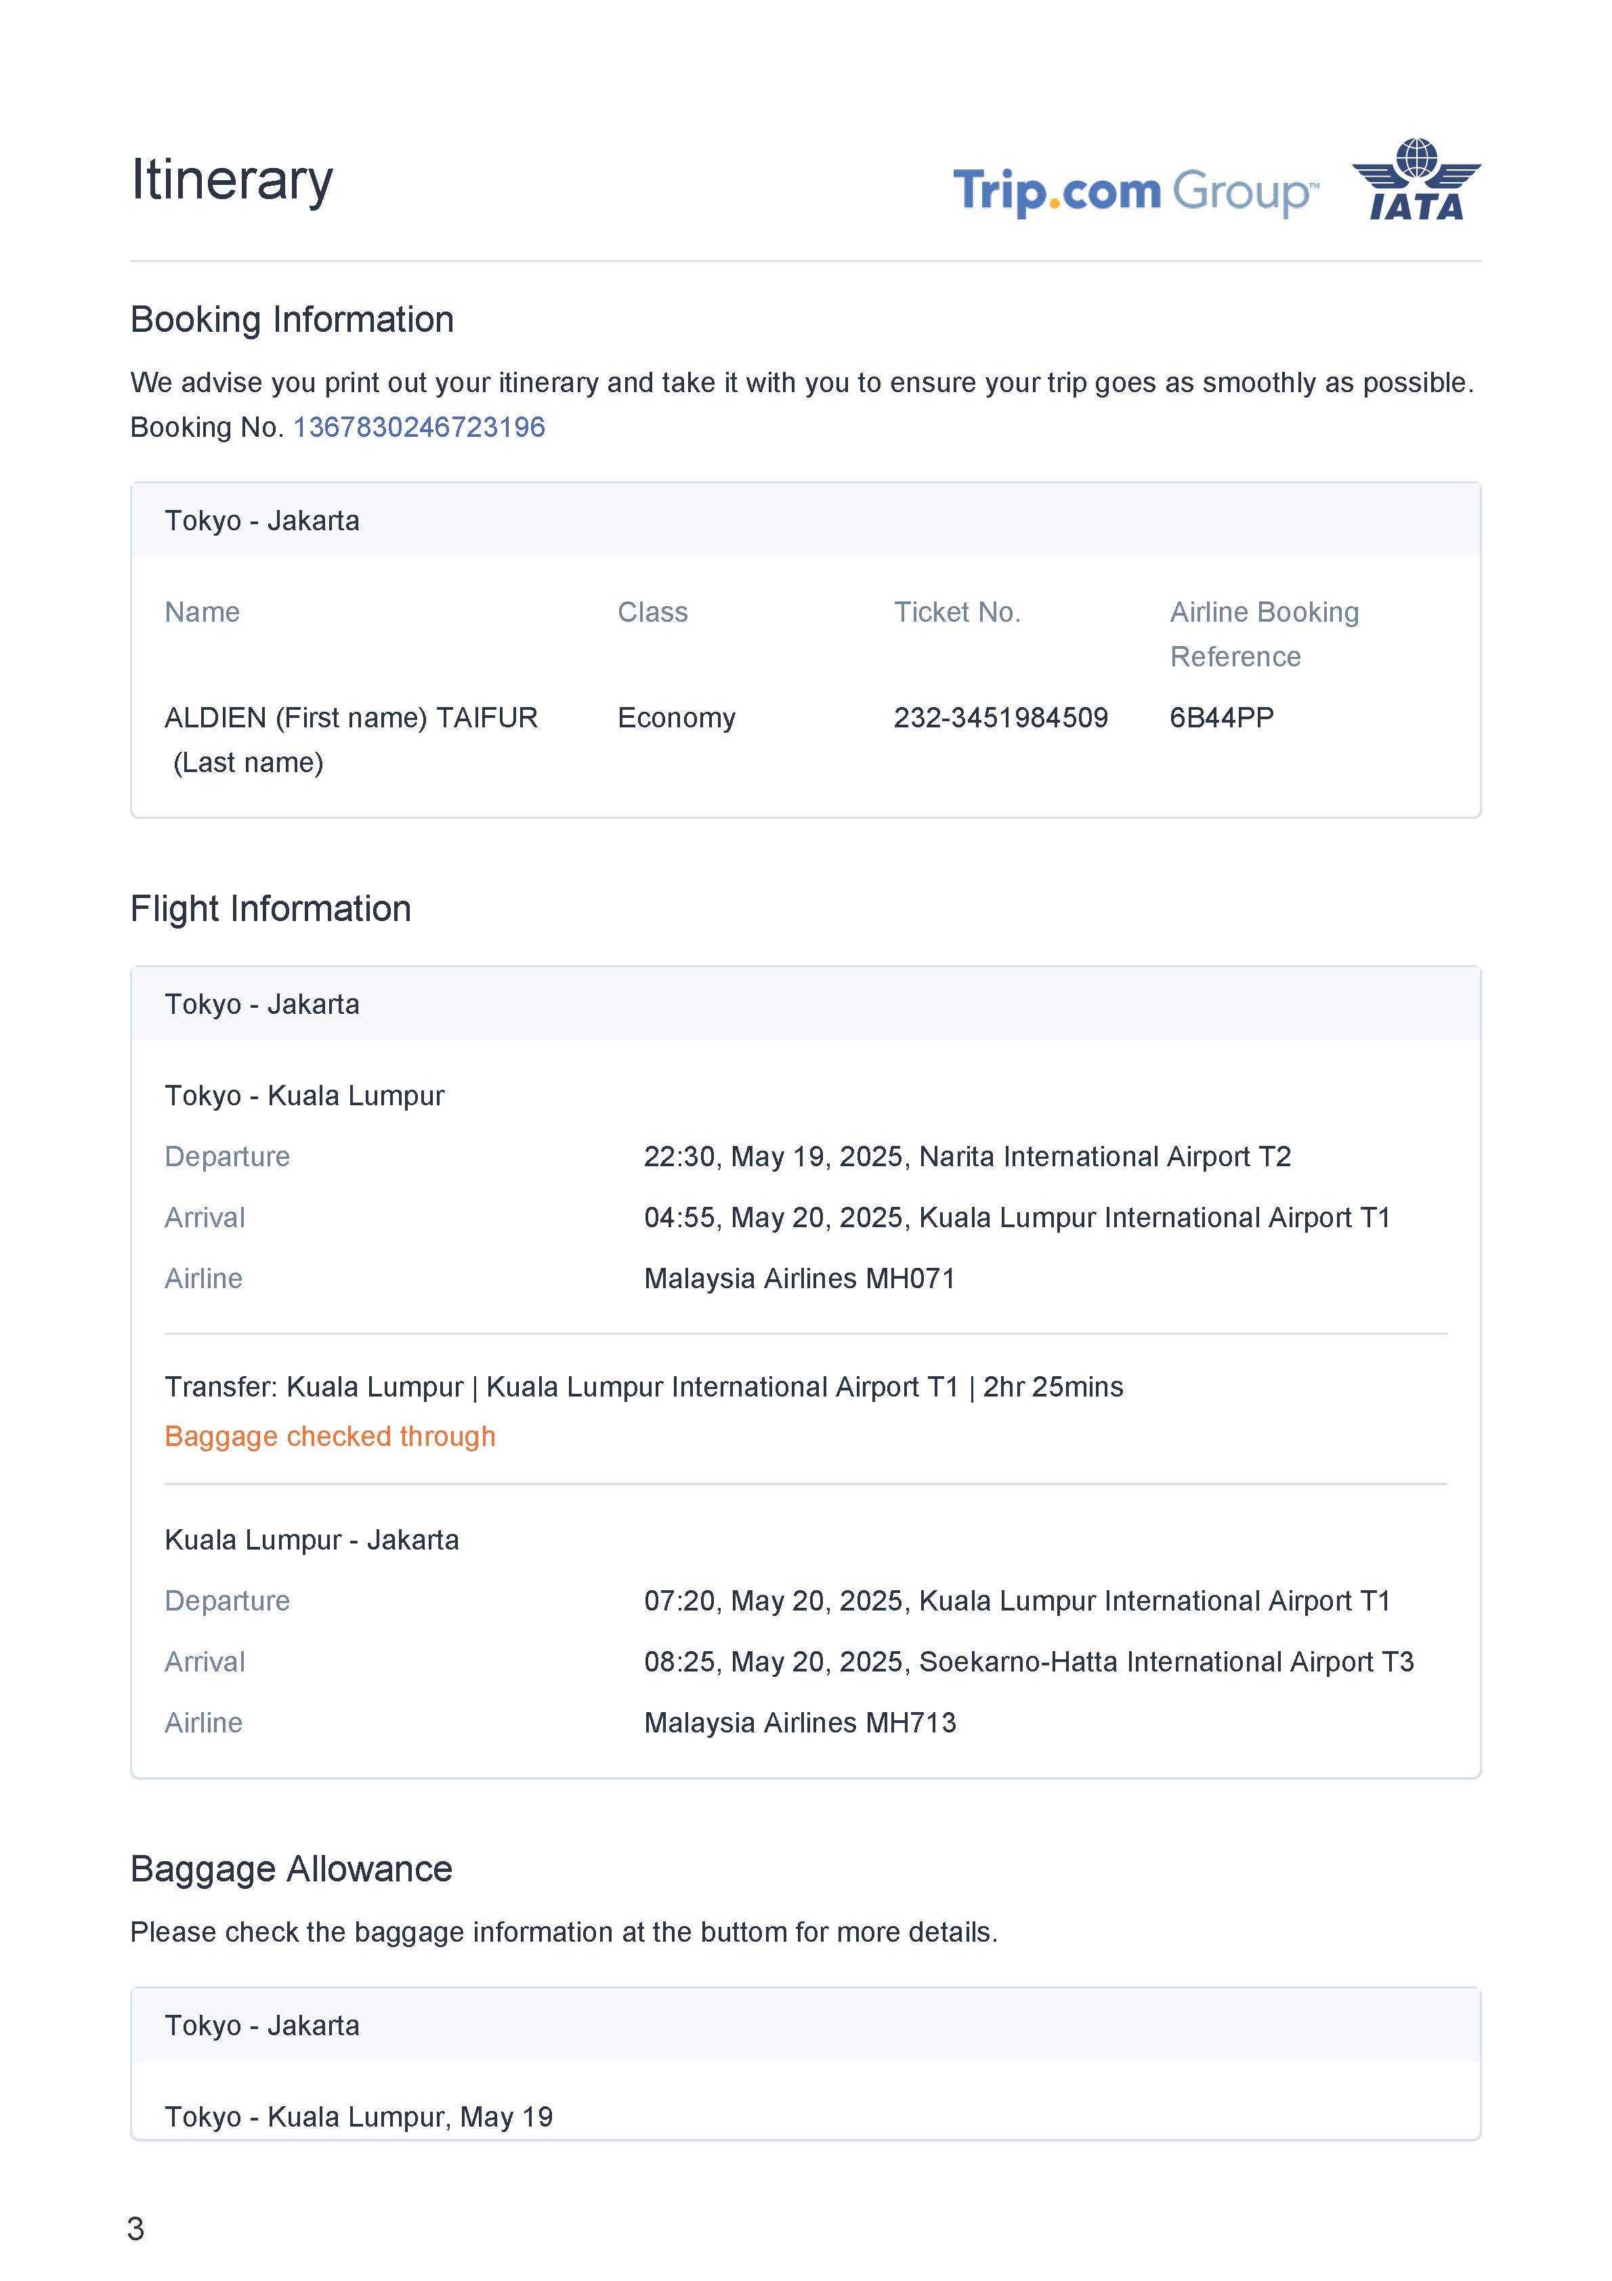Click the Flight Information heading
Screen dimensions: 1612x2281
click(270, 909)
